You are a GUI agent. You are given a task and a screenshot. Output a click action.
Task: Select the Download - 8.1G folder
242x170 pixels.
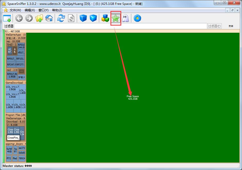[x=16, y=121]
